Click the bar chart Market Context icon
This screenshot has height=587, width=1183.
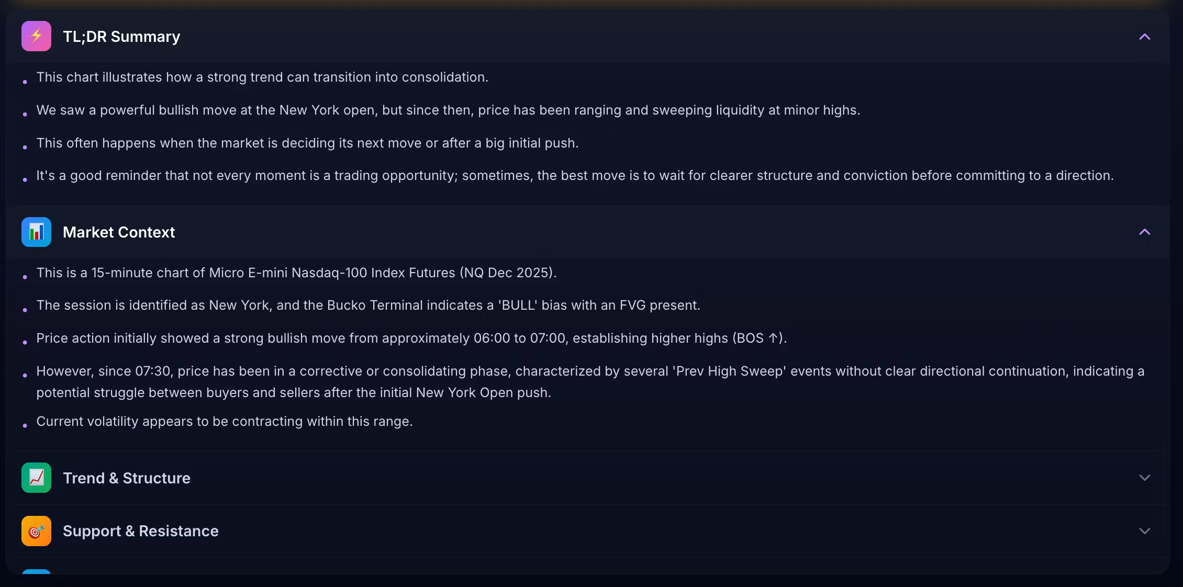[x=36, y=232]
